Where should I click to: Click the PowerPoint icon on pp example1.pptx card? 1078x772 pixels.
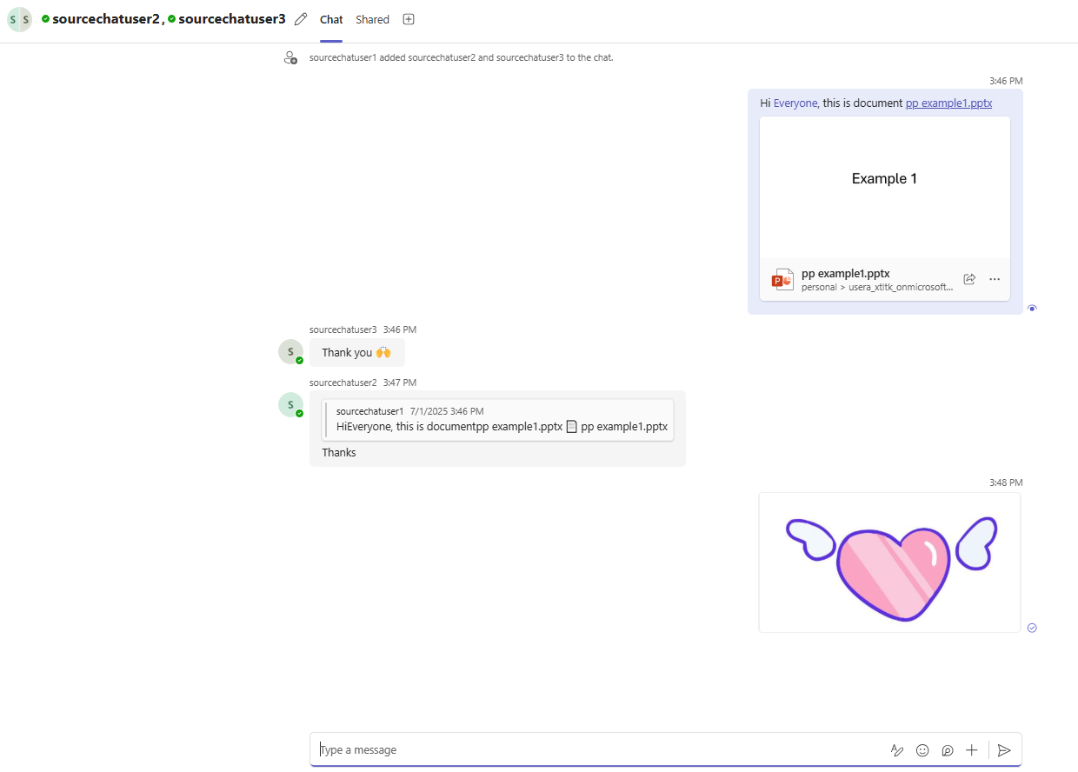tap(782, 278)
